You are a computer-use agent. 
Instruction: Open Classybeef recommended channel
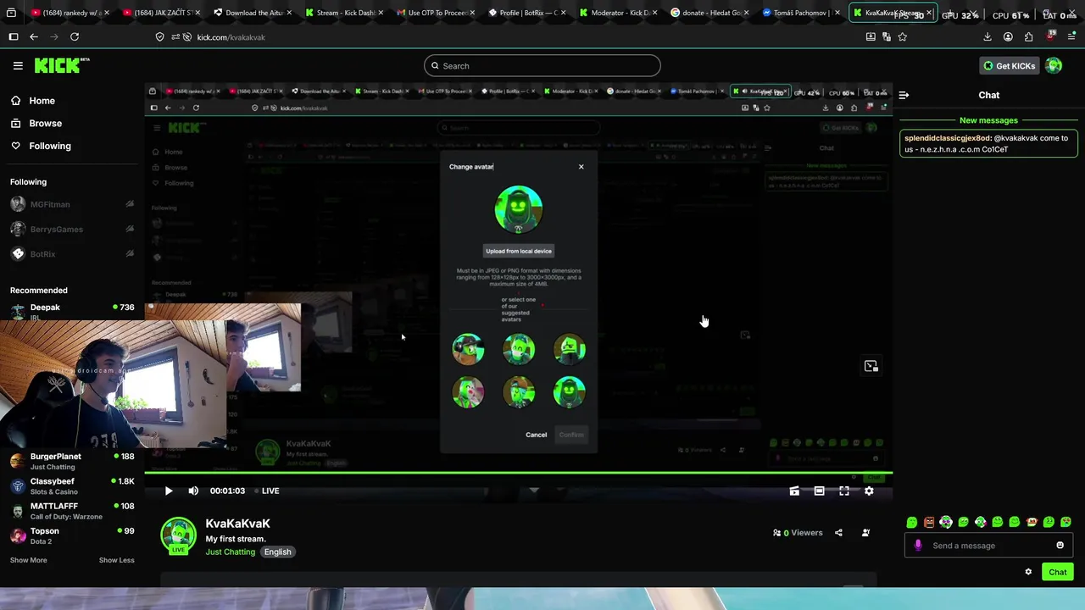[71, 486]
